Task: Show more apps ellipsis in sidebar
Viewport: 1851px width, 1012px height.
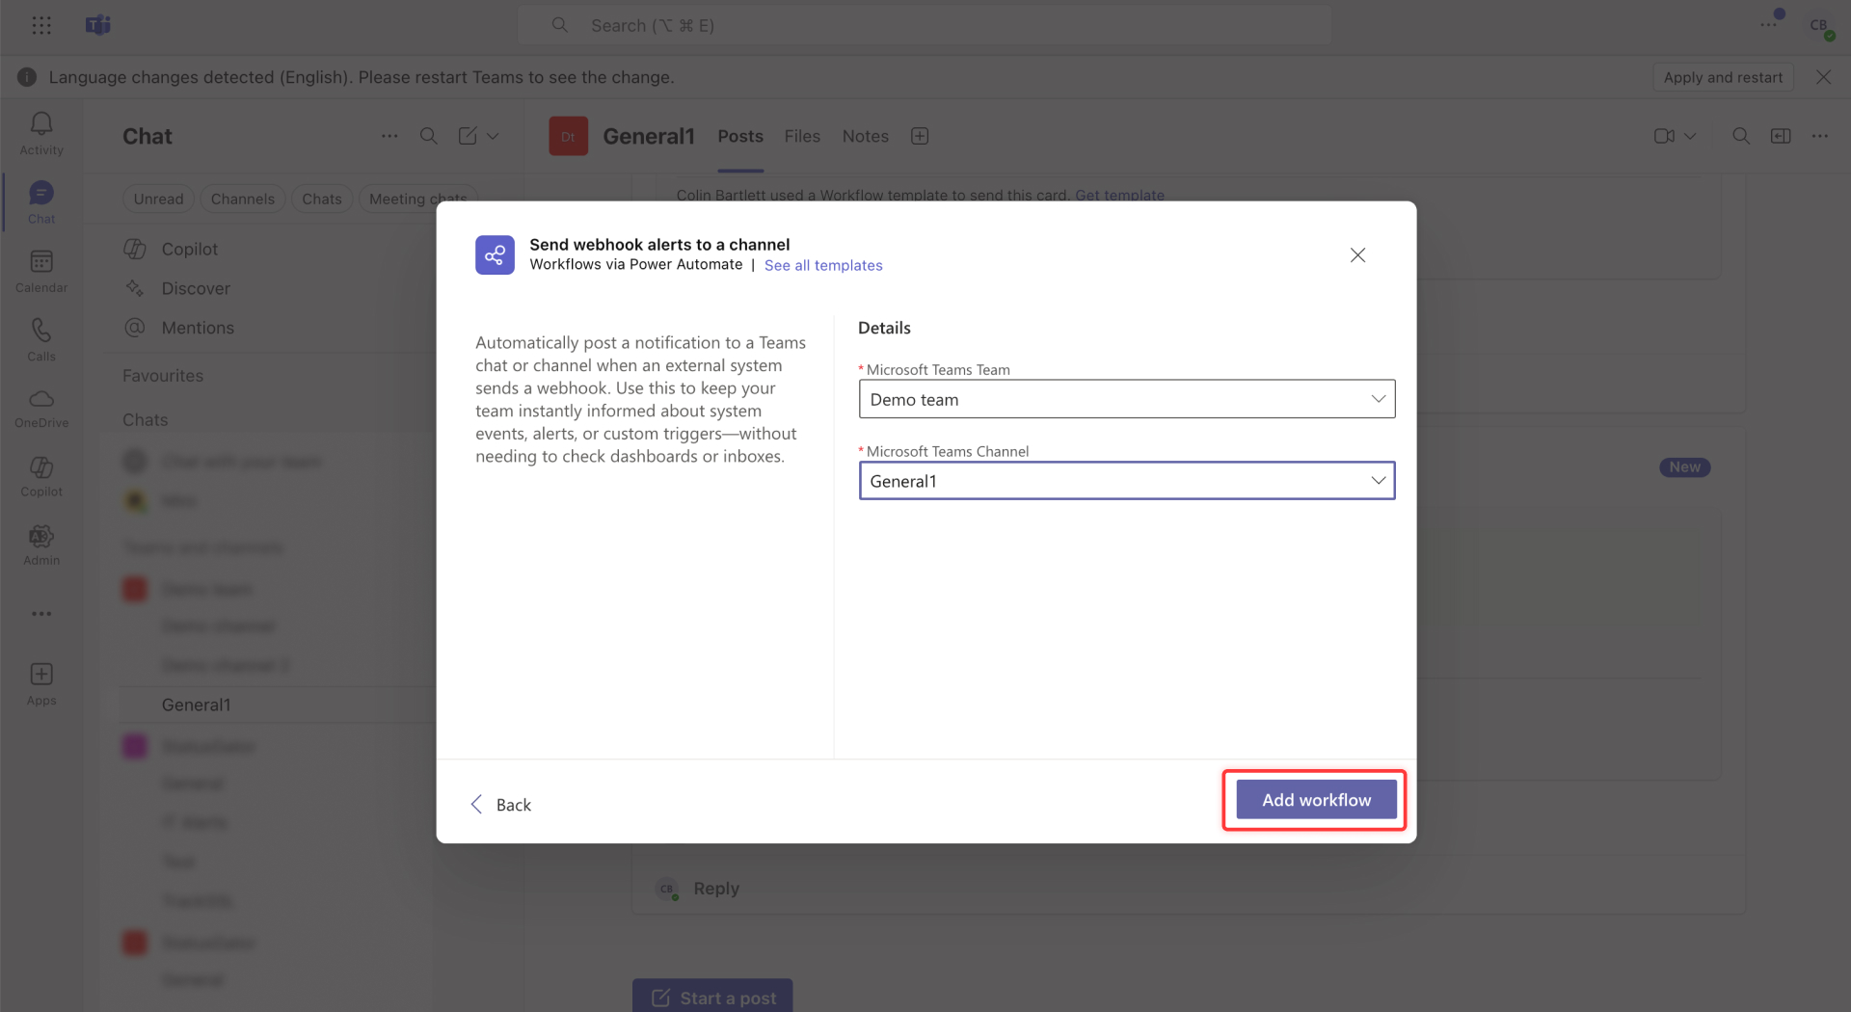Action: [41, 613]
